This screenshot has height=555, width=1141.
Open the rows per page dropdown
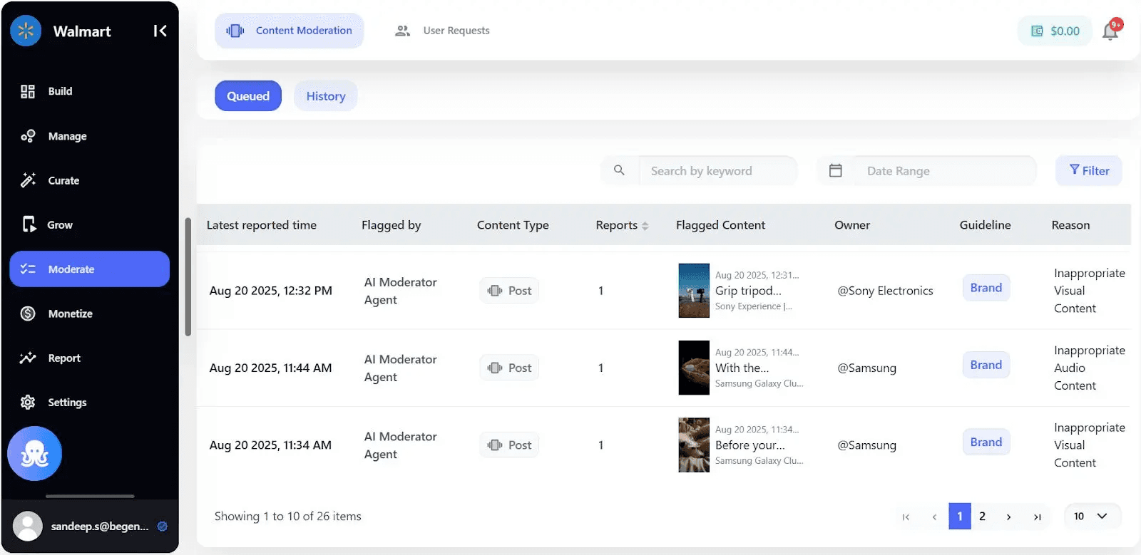click(x=1092, y=516)
